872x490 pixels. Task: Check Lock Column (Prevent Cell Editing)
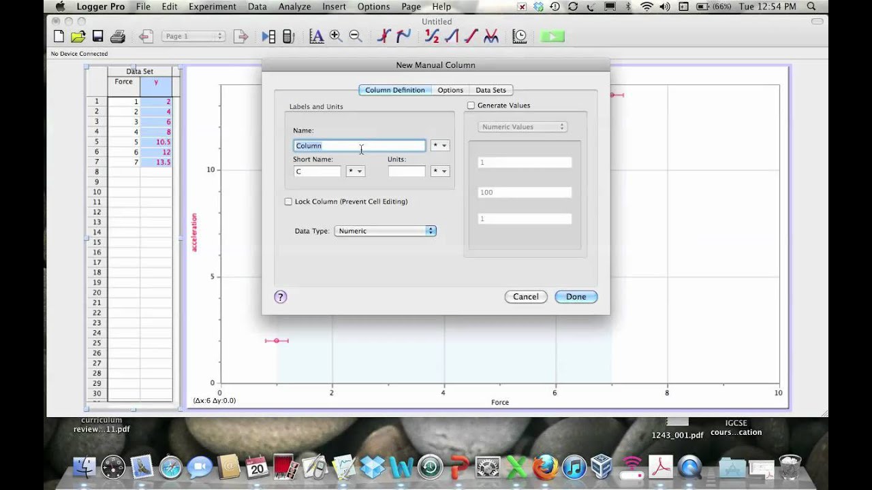[x=288, y=201]
